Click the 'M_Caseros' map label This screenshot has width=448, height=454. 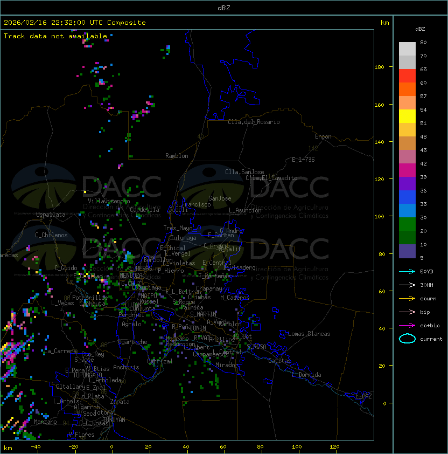click(x=235, y=298)
